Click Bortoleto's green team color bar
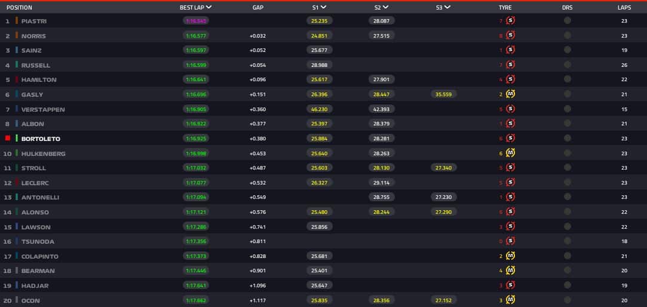647x307 pixels. click(x=17, y=138)
